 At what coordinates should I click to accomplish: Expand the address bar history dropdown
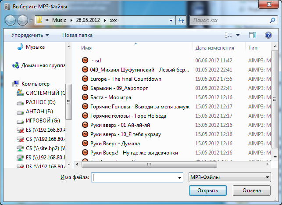pos(171,20)
